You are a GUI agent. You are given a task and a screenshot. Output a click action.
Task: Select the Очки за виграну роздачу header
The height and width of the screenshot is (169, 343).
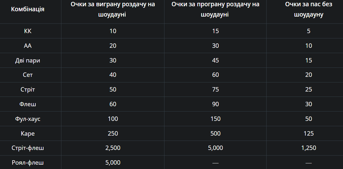coord(113,9)
